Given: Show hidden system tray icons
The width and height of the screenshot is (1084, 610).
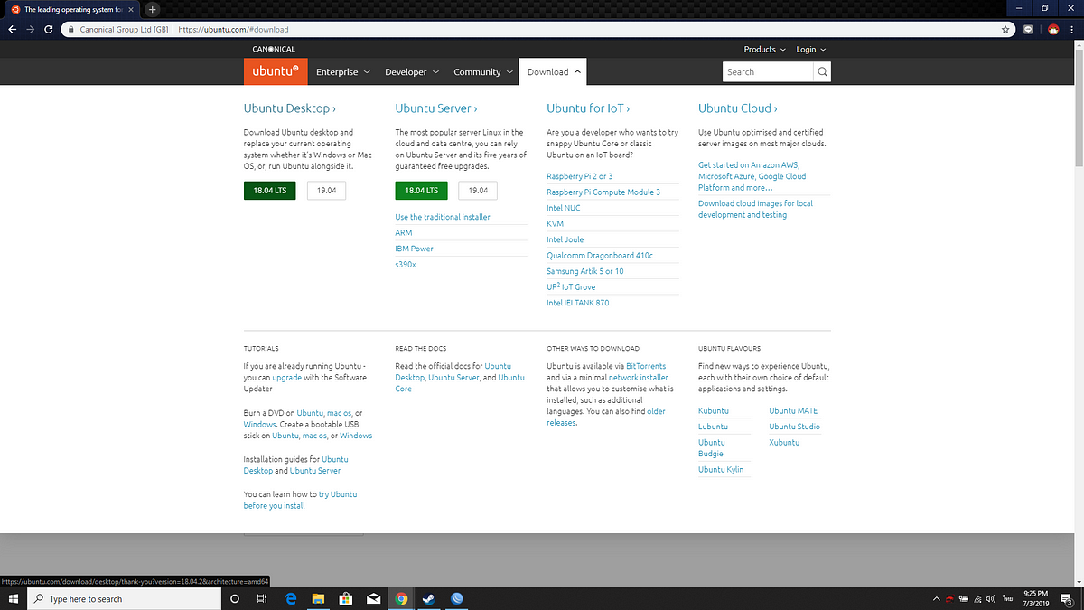Looking at the screenshot, I should (936, 598).
